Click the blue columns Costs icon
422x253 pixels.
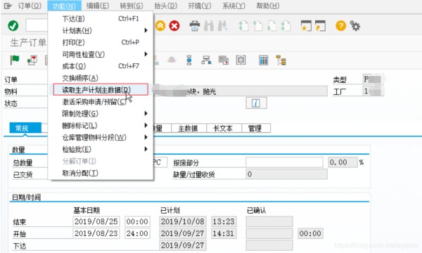click(x=263, y=60)
